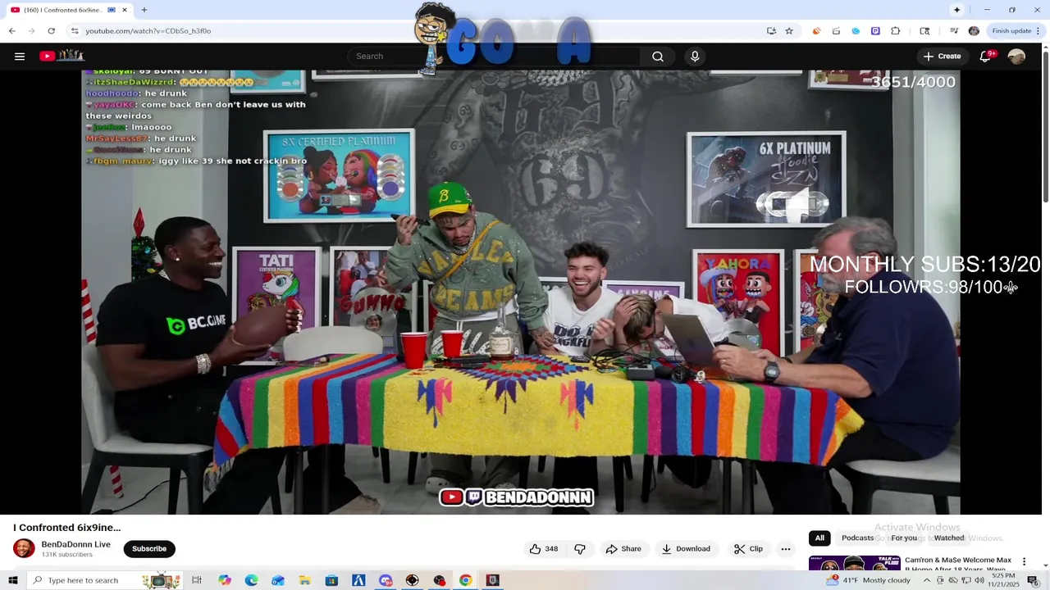Open a new browser tab
Image resolution: width=1050 pixels, height=590 pixels.
point(144,10)
